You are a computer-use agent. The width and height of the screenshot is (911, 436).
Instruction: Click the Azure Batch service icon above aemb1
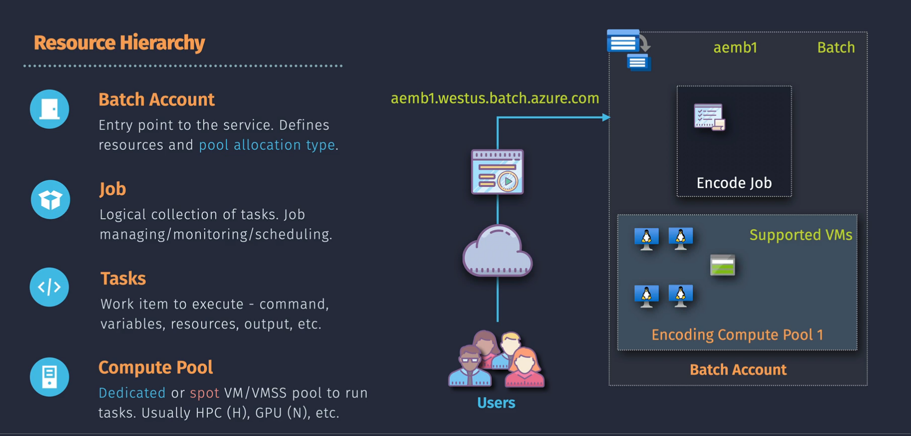pos(629,50)
